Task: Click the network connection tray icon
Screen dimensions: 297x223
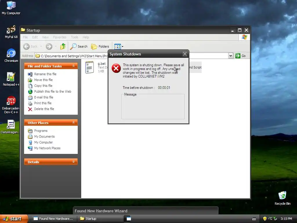Action: [270, 219]
